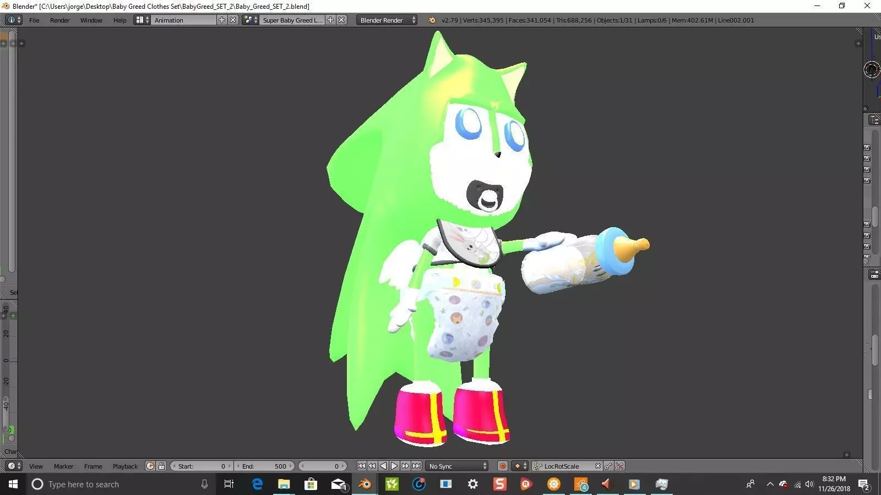Open the Timeline editor type selector
This screenshot has height=495, width=881.
(13, 466)
